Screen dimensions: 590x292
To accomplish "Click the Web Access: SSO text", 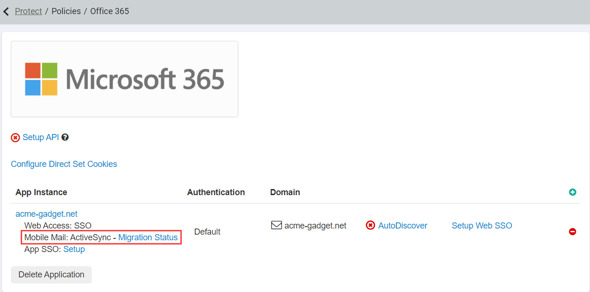I will coord(58,226).
